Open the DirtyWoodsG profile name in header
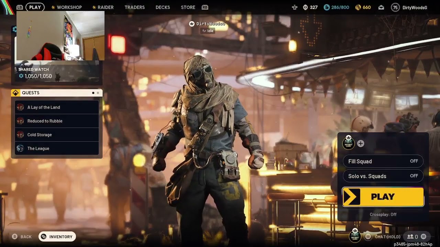The image size is (440, 247). pyautogui.click(x=415, y=8)
